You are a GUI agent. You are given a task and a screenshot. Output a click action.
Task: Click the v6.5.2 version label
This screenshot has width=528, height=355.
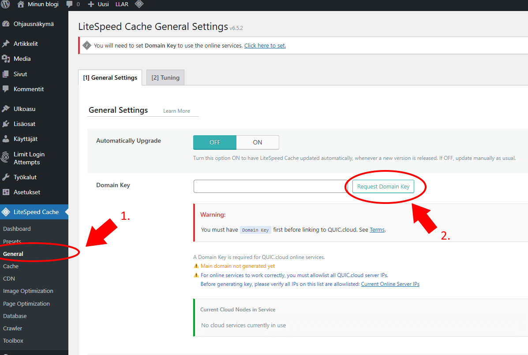[236, 28]
